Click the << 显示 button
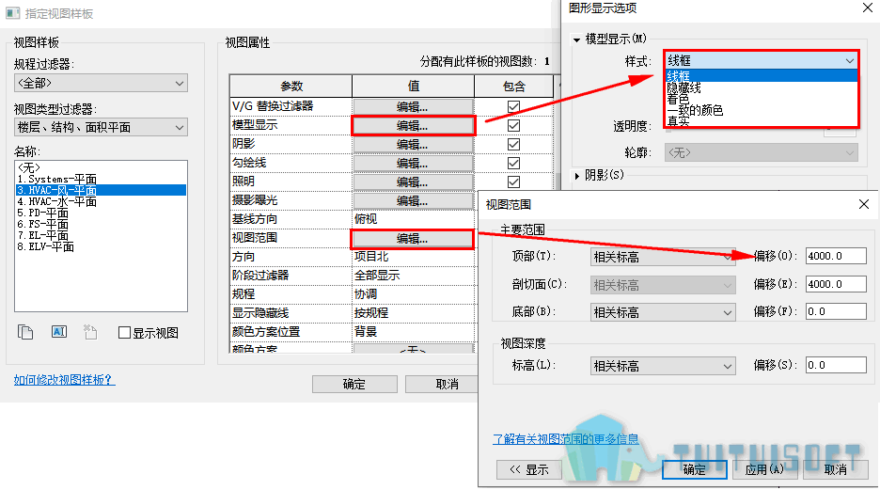The height and width of the screenshot is (490, 880). coord(528,470)
